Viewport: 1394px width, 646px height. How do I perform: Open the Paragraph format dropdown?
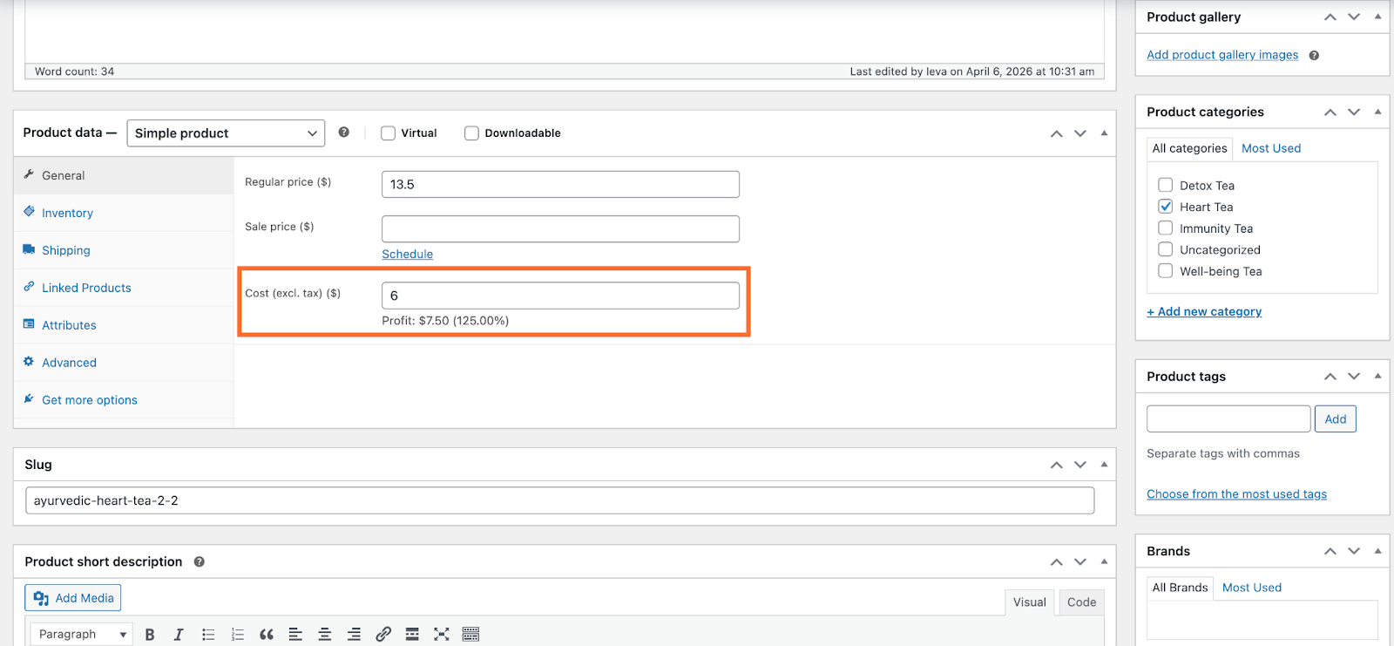point(81,634)
